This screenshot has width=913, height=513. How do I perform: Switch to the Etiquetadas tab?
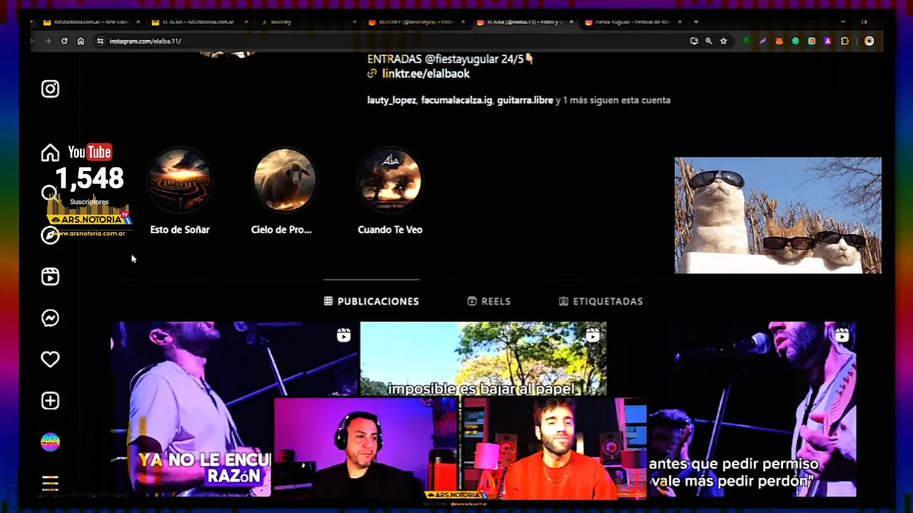(x=601, y=301)
